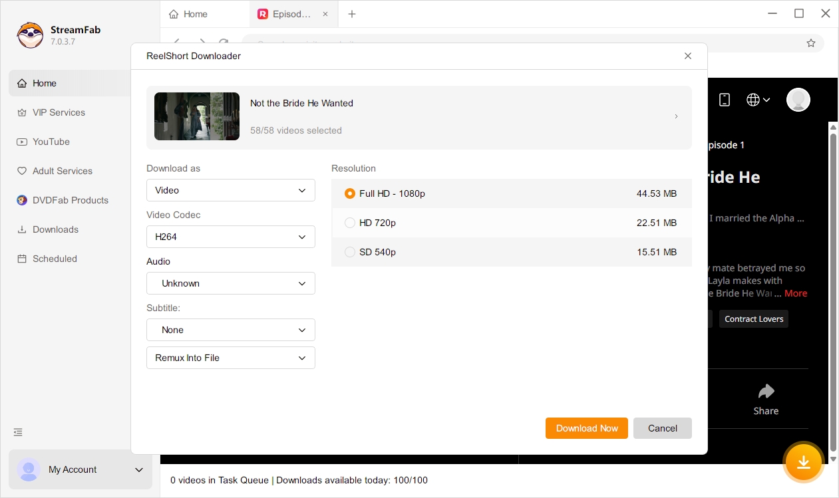Select HD 720p resolution option
The height and width of the screenshot is (498, 839).
point(512,223)
